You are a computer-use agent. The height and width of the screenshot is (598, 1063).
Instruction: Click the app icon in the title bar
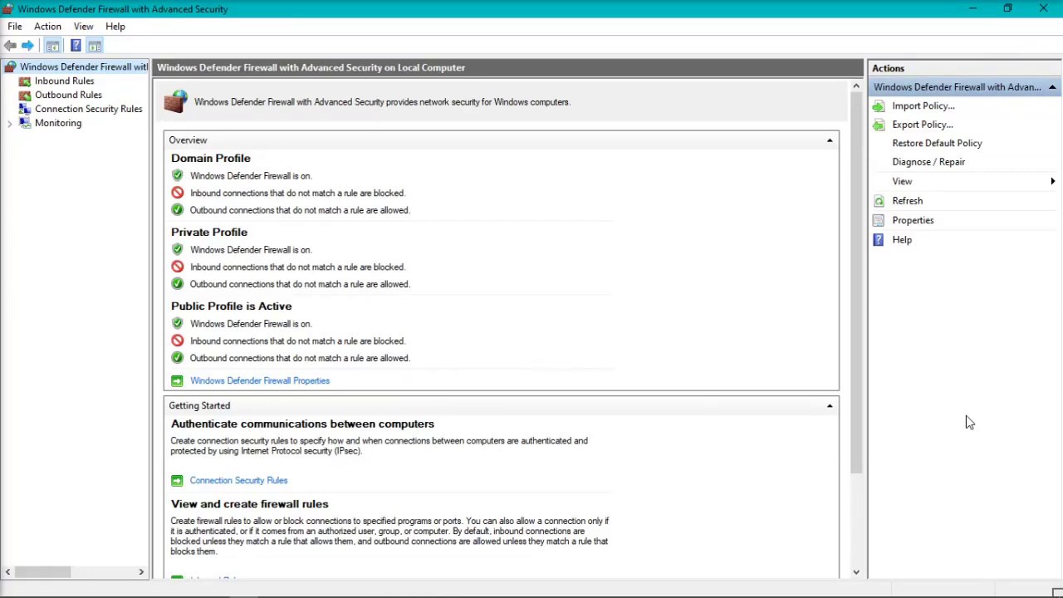[7, 9]
